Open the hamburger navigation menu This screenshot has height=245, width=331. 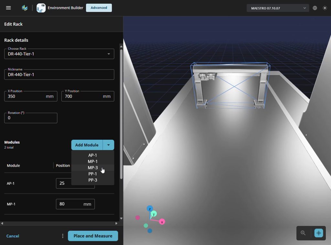click(x=8, y=8)
